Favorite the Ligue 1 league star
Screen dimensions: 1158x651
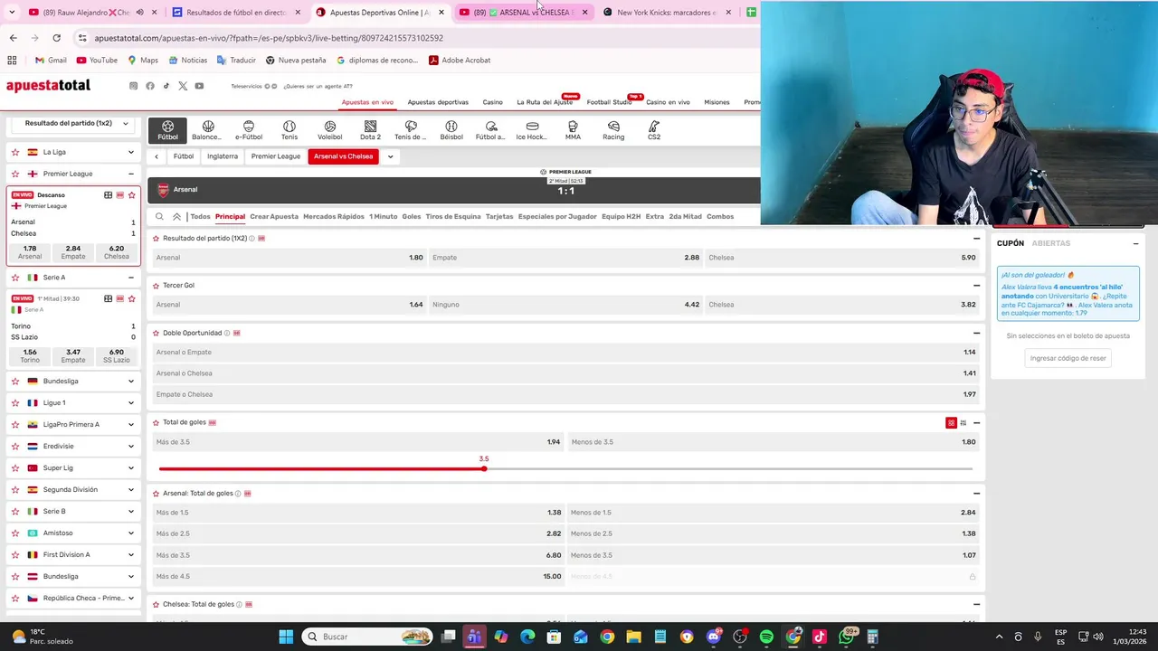point(15,403)
